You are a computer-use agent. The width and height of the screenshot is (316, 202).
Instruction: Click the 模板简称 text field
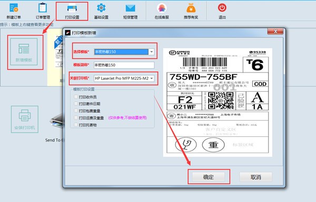(x=124, y=65)
